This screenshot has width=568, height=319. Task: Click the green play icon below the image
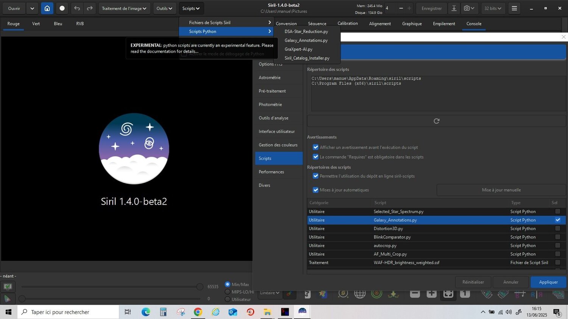pos(8,299)
